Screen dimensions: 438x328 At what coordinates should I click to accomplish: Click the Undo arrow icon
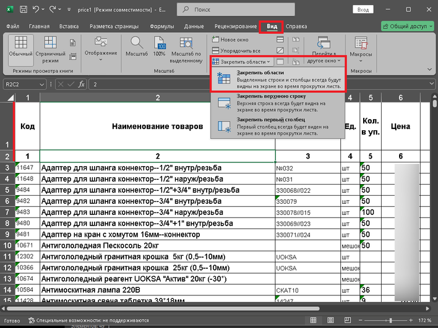click(35, 9)
